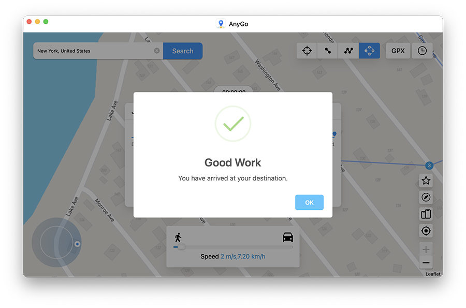This screenshot has height=308, width=466.
Task: Select the car driving speed icon
Action: point(287,237)
